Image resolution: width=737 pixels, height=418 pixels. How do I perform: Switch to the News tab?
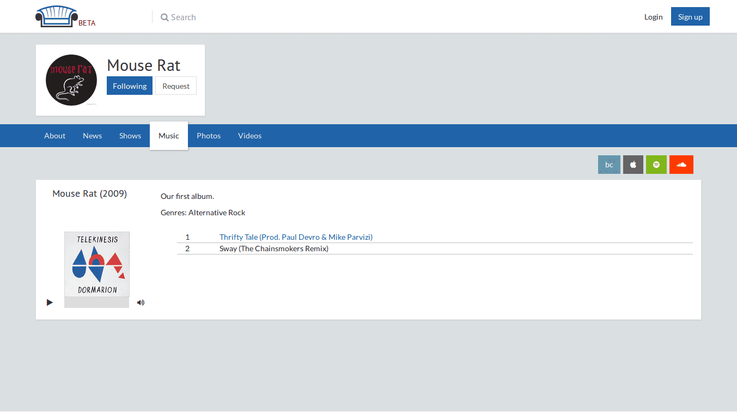click(93, 136)
